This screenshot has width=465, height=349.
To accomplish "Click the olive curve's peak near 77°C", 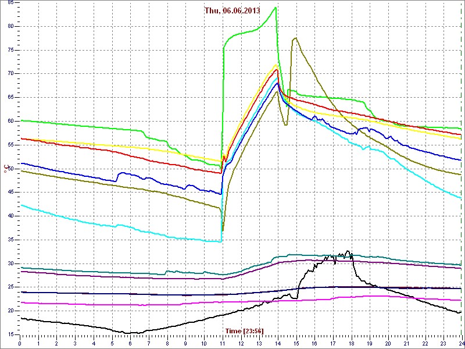I will coord(295,38).
